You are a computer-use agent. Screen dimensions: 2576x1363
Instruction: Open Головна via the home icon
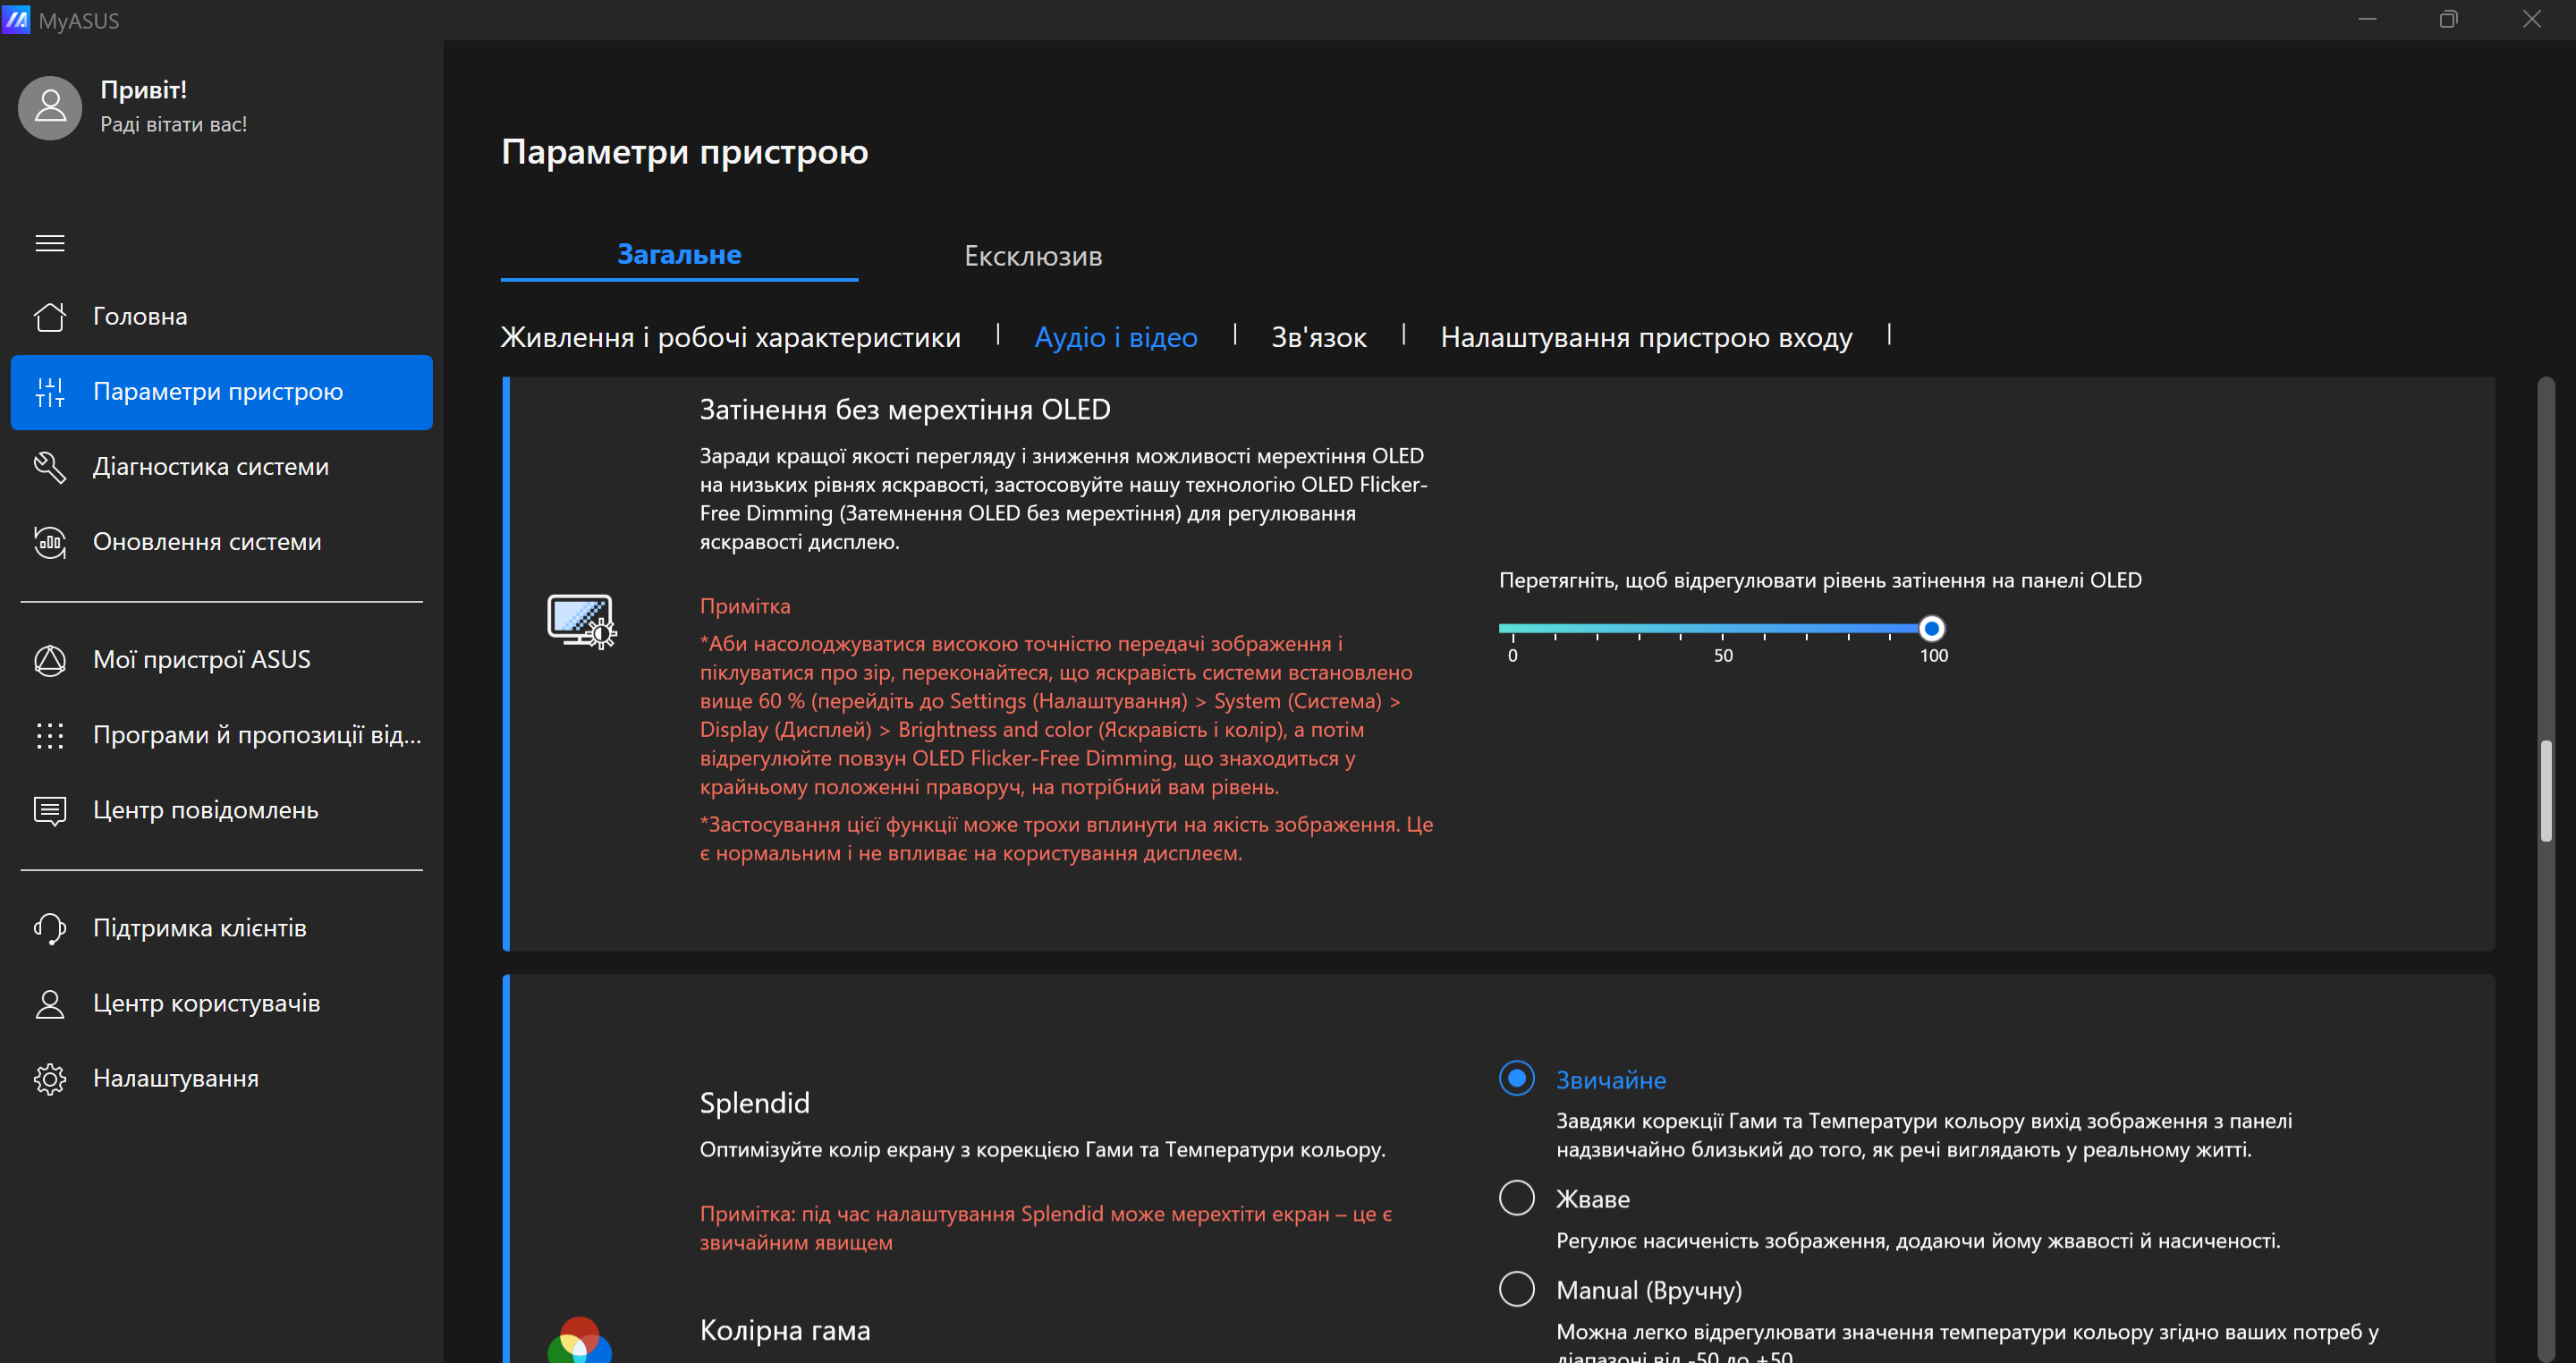(x=50, y=316)
